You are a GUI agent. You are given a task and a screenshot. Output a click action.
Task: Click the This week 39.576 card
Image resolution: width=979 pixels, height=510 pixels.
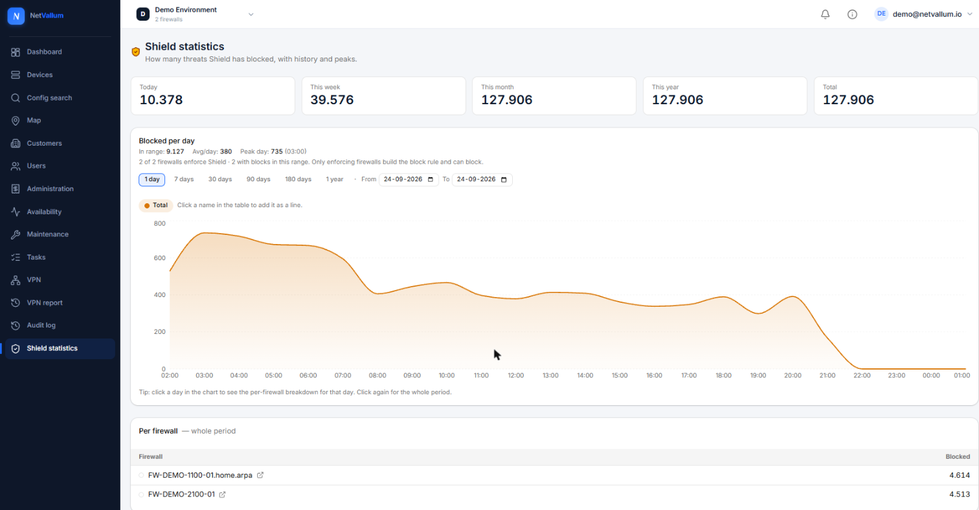click(383, 96)
